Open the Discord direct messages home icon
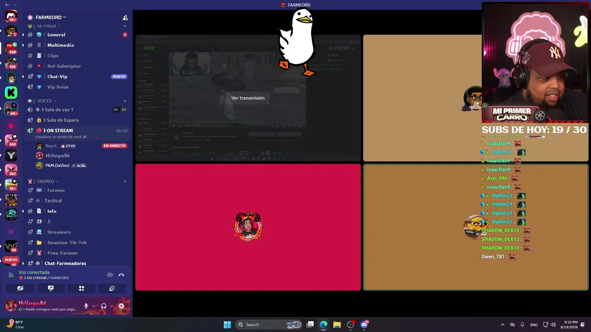Screen dimensions: 591x332 click(11, 17)
